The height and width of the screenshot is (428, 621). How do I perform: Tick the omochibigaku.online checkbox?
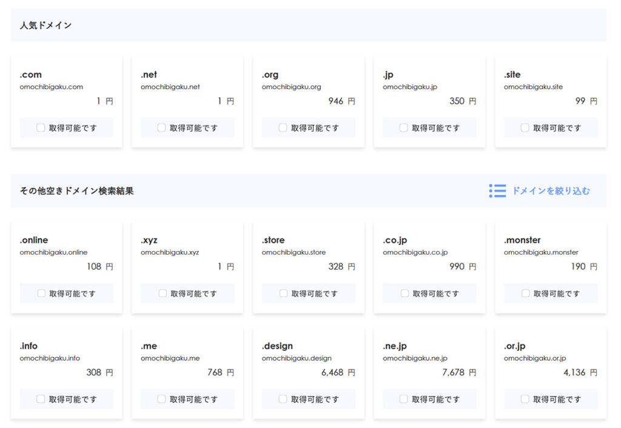41,293
